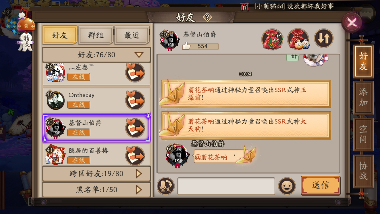Open the red gift bag icon
The height and width of the screenshot is (214, 380).
[272, 39]
